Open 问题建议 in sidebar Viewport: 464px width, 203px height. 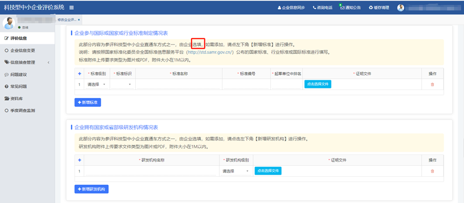(x=27, y=74)
